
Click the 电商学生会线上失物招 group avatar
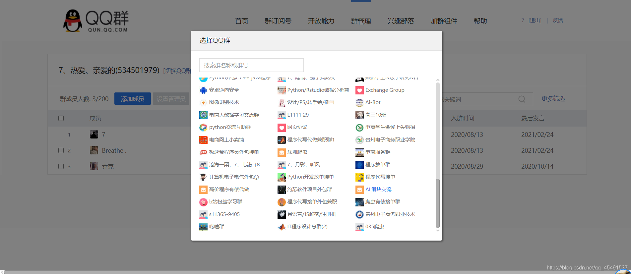point(359,128)
